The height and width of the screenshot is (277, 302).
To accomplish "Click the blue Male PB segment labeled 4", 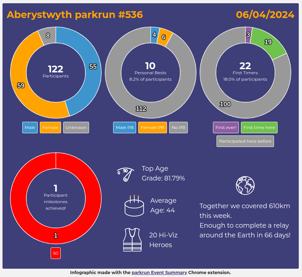I will pyautogui.click(x=155, y=35).
